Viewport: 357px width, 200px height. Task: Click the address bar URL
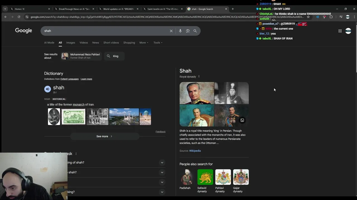coord(167,17)
